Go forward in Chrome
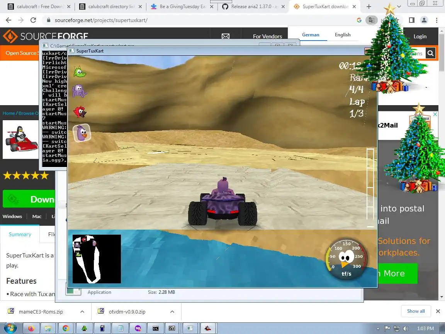This screenshot has height=334, width=445. pos(21,20)
